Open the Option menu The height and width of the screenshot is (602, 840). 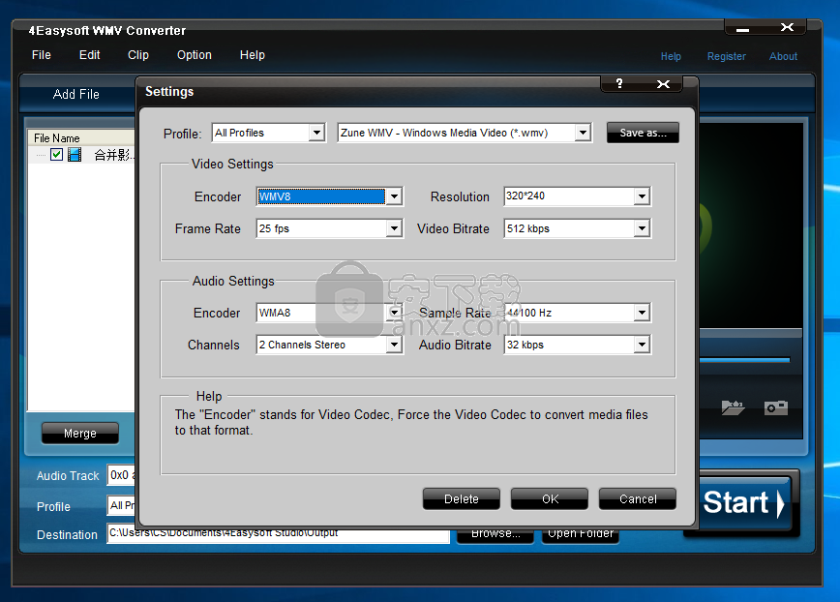195,55
